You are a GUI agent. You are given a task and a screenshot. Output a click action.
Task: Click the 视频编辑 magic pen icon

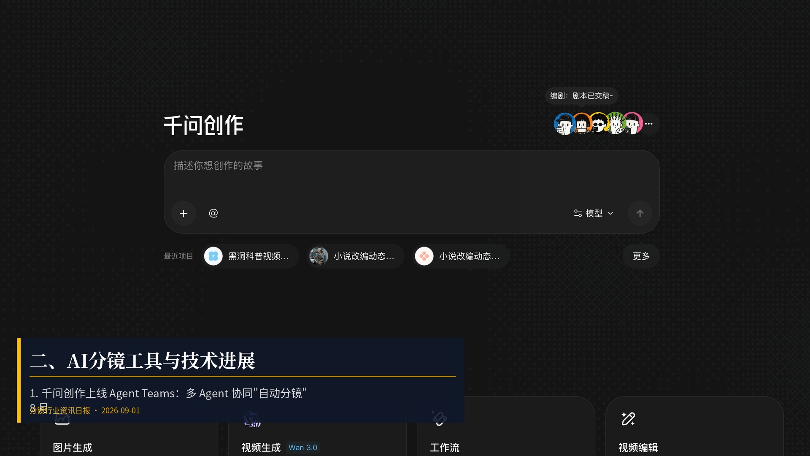(x=628, y=419)
